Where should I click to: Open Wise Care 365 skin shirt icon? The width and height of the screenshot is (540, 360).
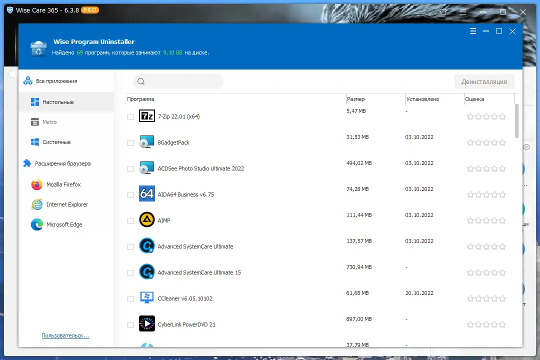pyautogui.click(x=443, y=12)
